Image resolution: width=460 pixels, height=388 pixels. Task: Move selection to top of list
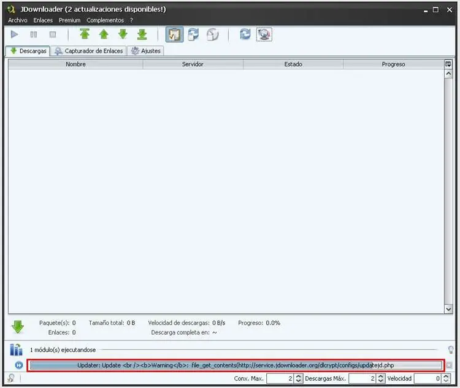click(85, 34)
